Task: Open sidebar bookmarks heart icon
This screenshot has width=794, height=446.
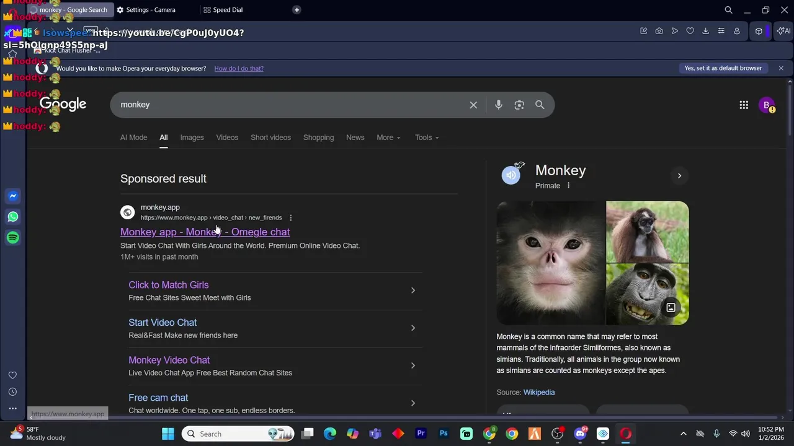Action: pos(12,375)
